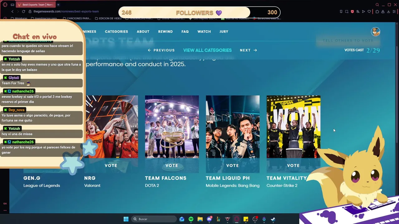Screen dimensions: 399x224
Task: Open the JURY nav item
Action: (x=224, y=32)
